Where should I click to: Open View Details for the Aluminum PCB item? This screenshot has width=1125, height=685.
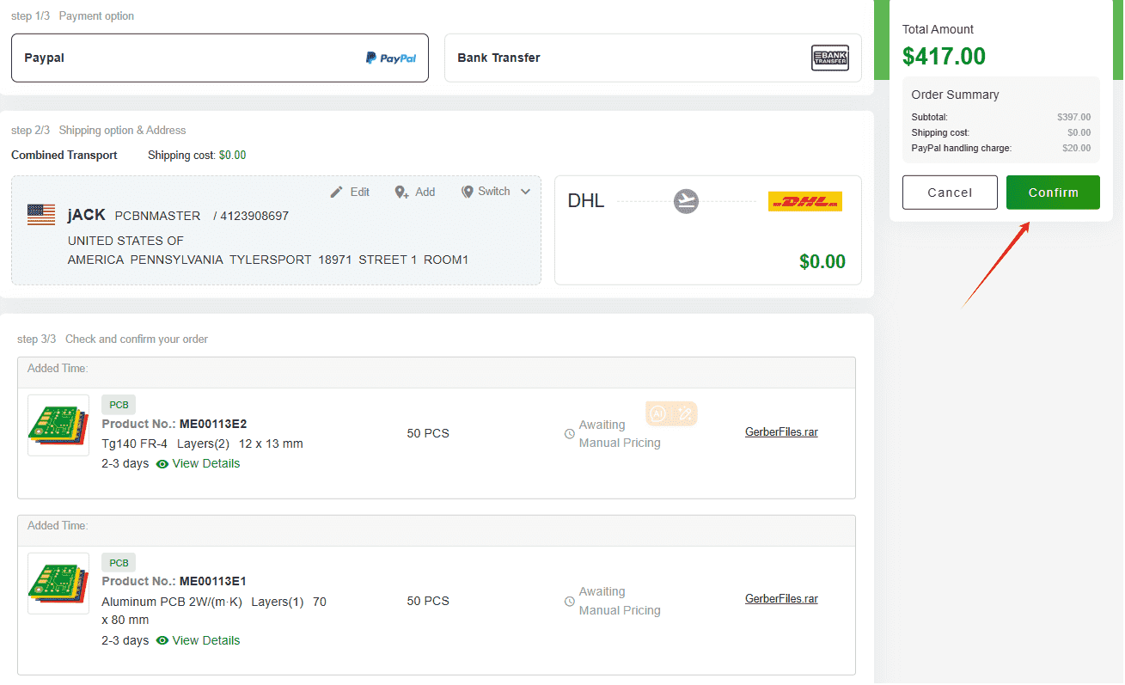pyautogui.click(x=206, y=640)
